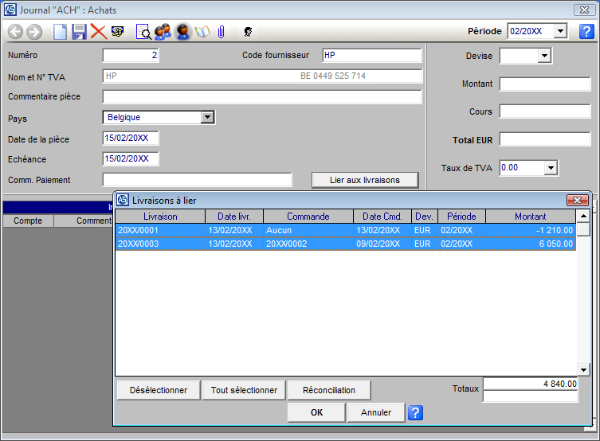Click the new document icon

[60, 32]
